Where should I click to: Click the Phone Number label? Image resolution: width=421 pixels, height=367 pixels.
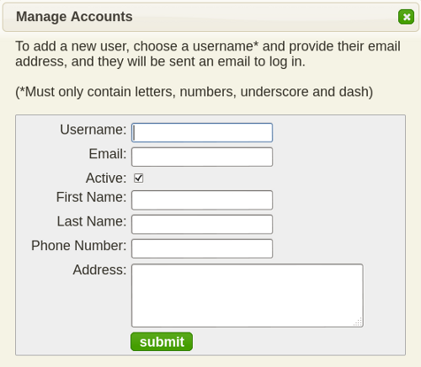(79, 246)
